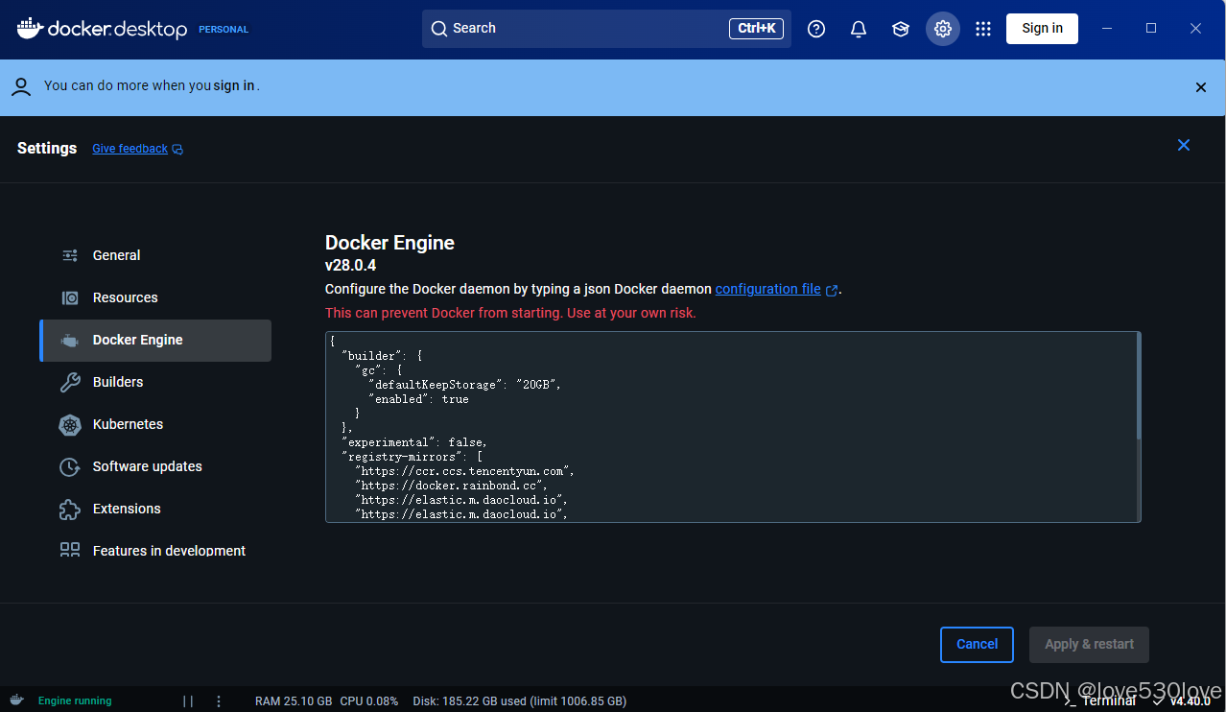Screen dimensions: 1226x712
Task: Open the engine three-dot menu
Action: 219,701
